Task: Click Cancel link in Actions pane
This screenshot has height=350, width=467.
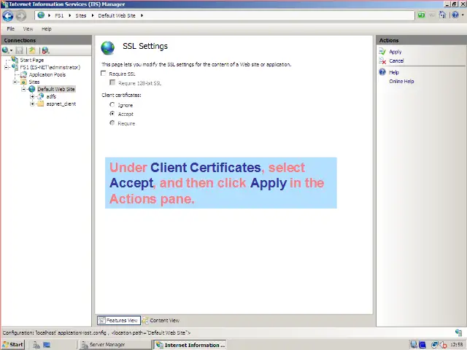Action: [396, 61]
